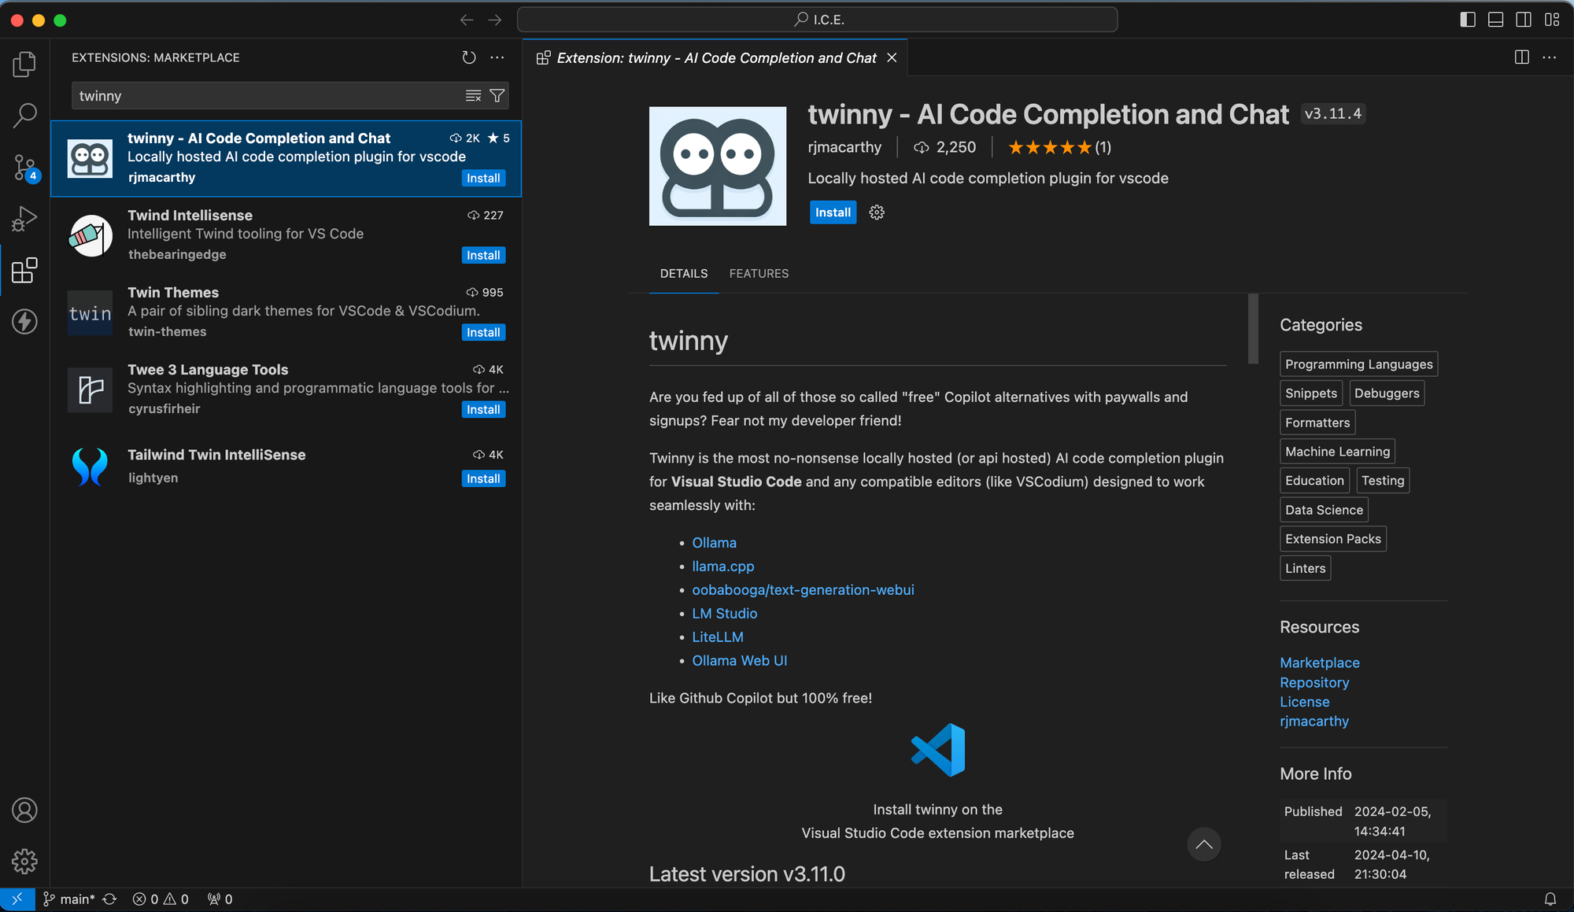Open the LiteLLM link

pos(717,637)
